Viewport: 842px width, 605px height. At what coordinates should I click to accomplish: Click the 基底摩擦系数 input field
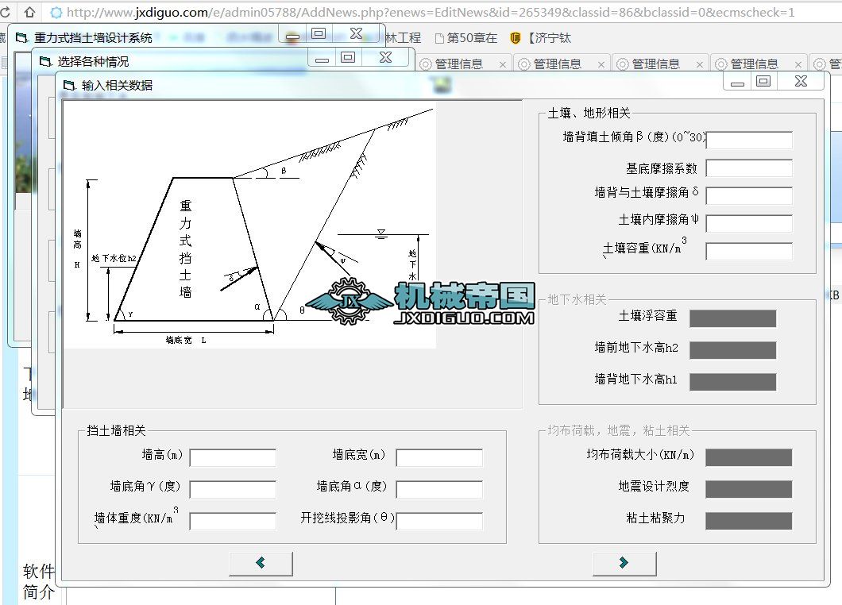tap(749, 168)
